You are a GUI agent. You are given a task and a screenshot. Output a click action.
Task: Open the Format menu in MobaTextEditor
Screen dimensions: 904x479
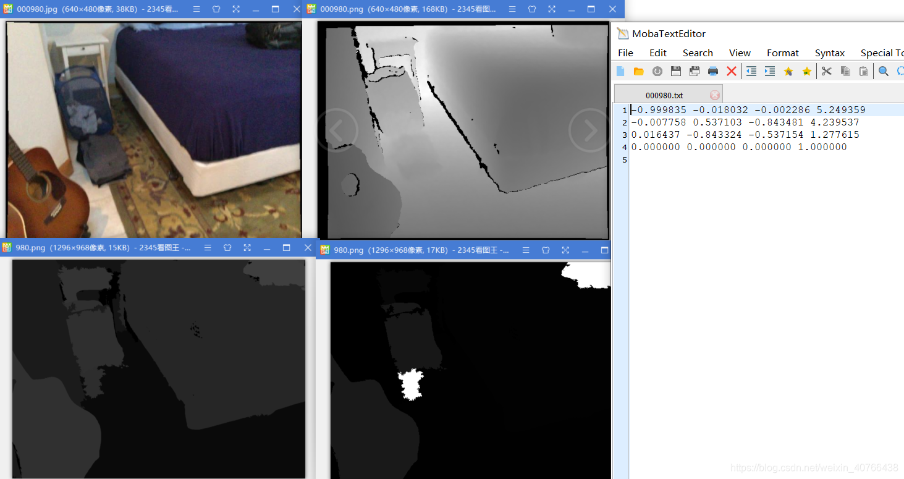783,53
